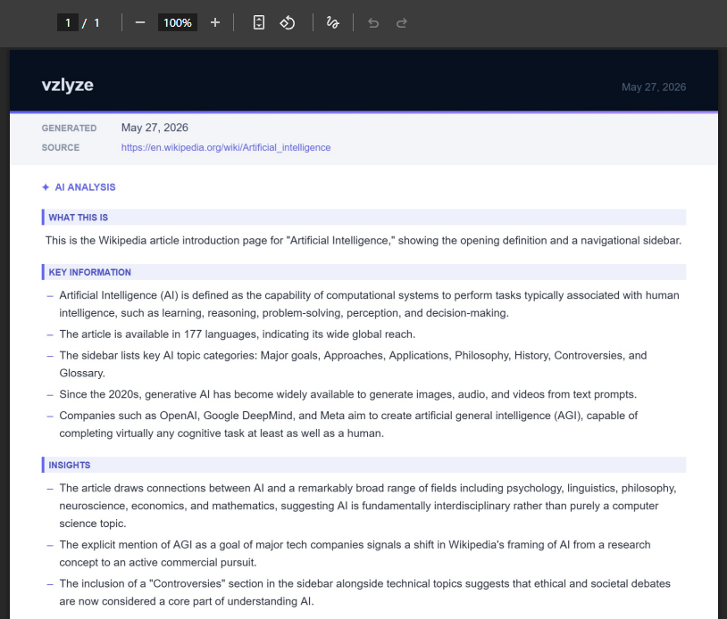Activate the draw annotation tool
Screen dimensions: 727x619
[332, 22]
